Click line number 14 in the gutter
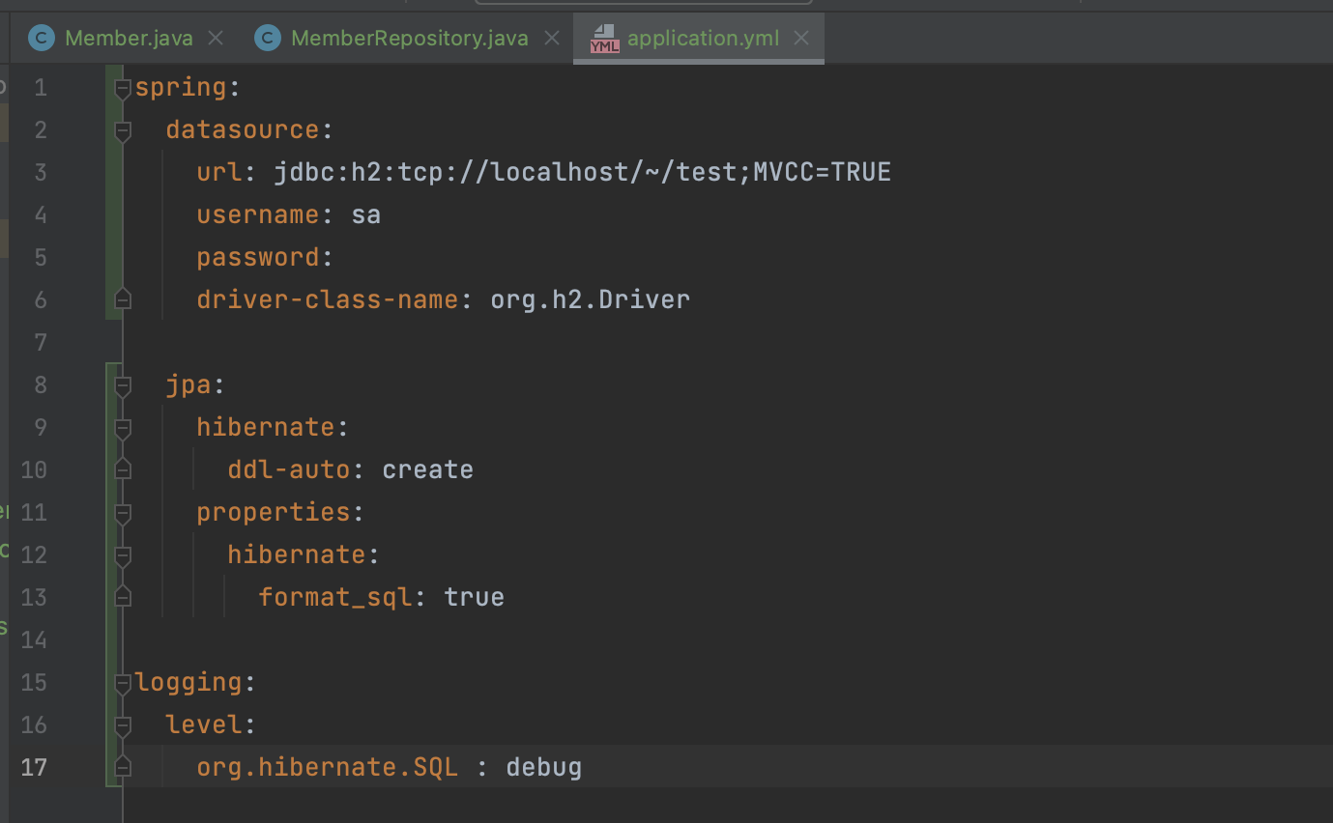Screen dimensions: 1333x823 pos(34,639)
